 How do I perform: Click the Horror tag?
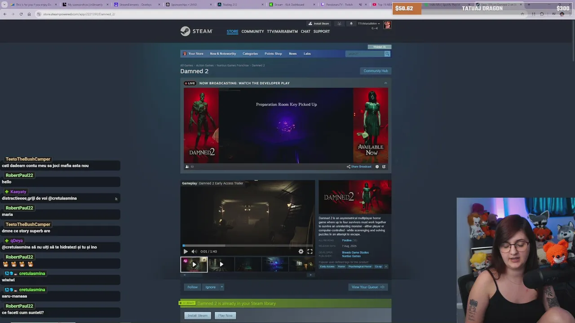click(x=341, y=266)
